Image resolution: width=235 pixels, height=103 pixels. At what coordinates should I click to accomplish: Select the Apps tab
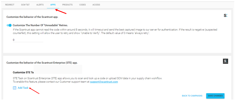click(x=53, y=5)
